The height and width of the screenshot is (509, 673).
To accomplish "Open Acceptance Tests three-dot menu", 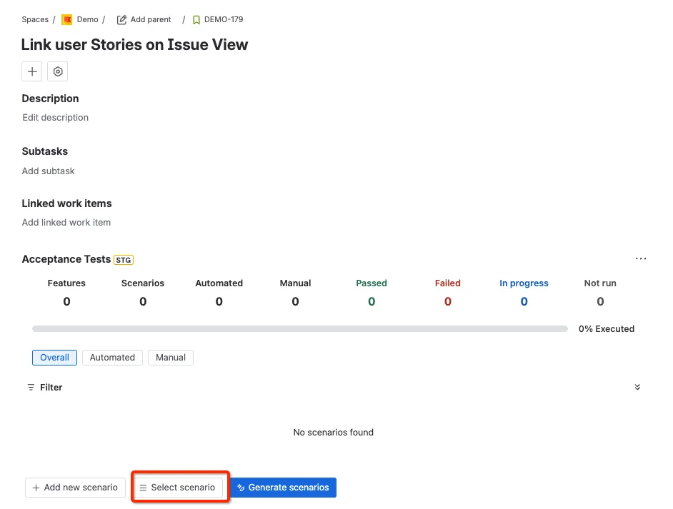I will point(640,258).
